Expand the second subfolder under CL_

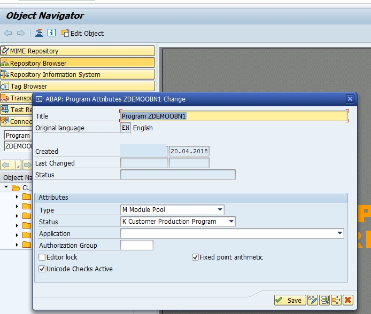(17, 206)
